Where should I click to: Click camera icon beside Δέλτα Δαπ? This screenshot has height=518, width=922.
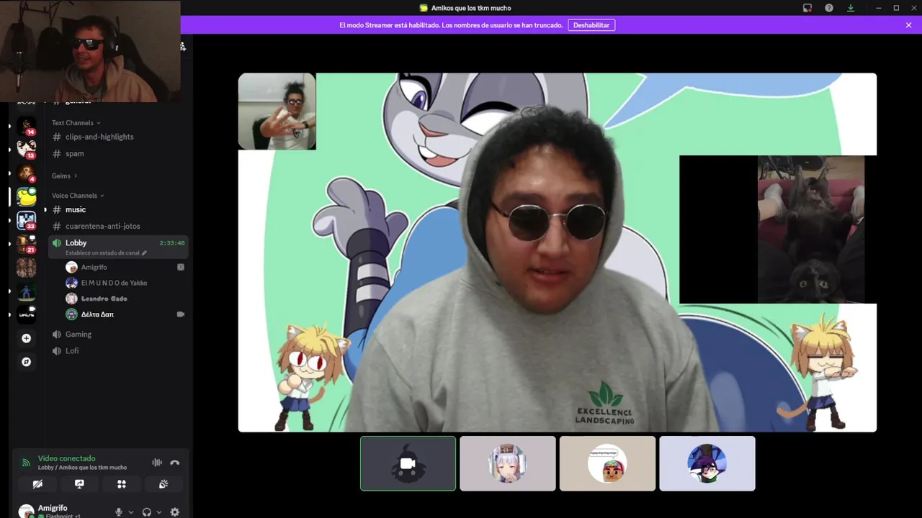coord(181,314)
